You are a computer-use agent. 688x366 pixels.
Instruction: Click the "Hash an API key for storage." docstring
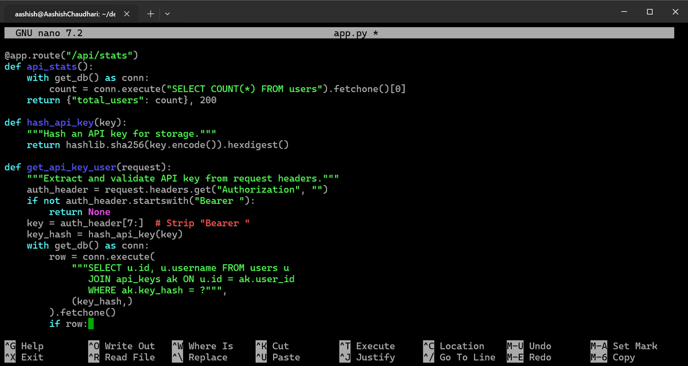[x=122, y=133]
